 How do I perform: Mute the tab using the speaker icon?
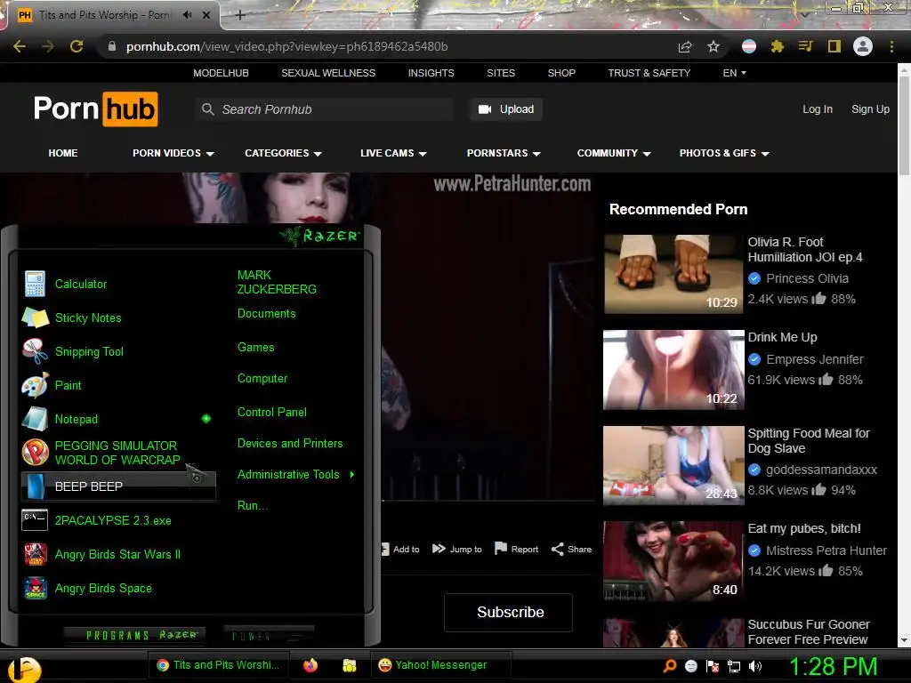point(187,15)
